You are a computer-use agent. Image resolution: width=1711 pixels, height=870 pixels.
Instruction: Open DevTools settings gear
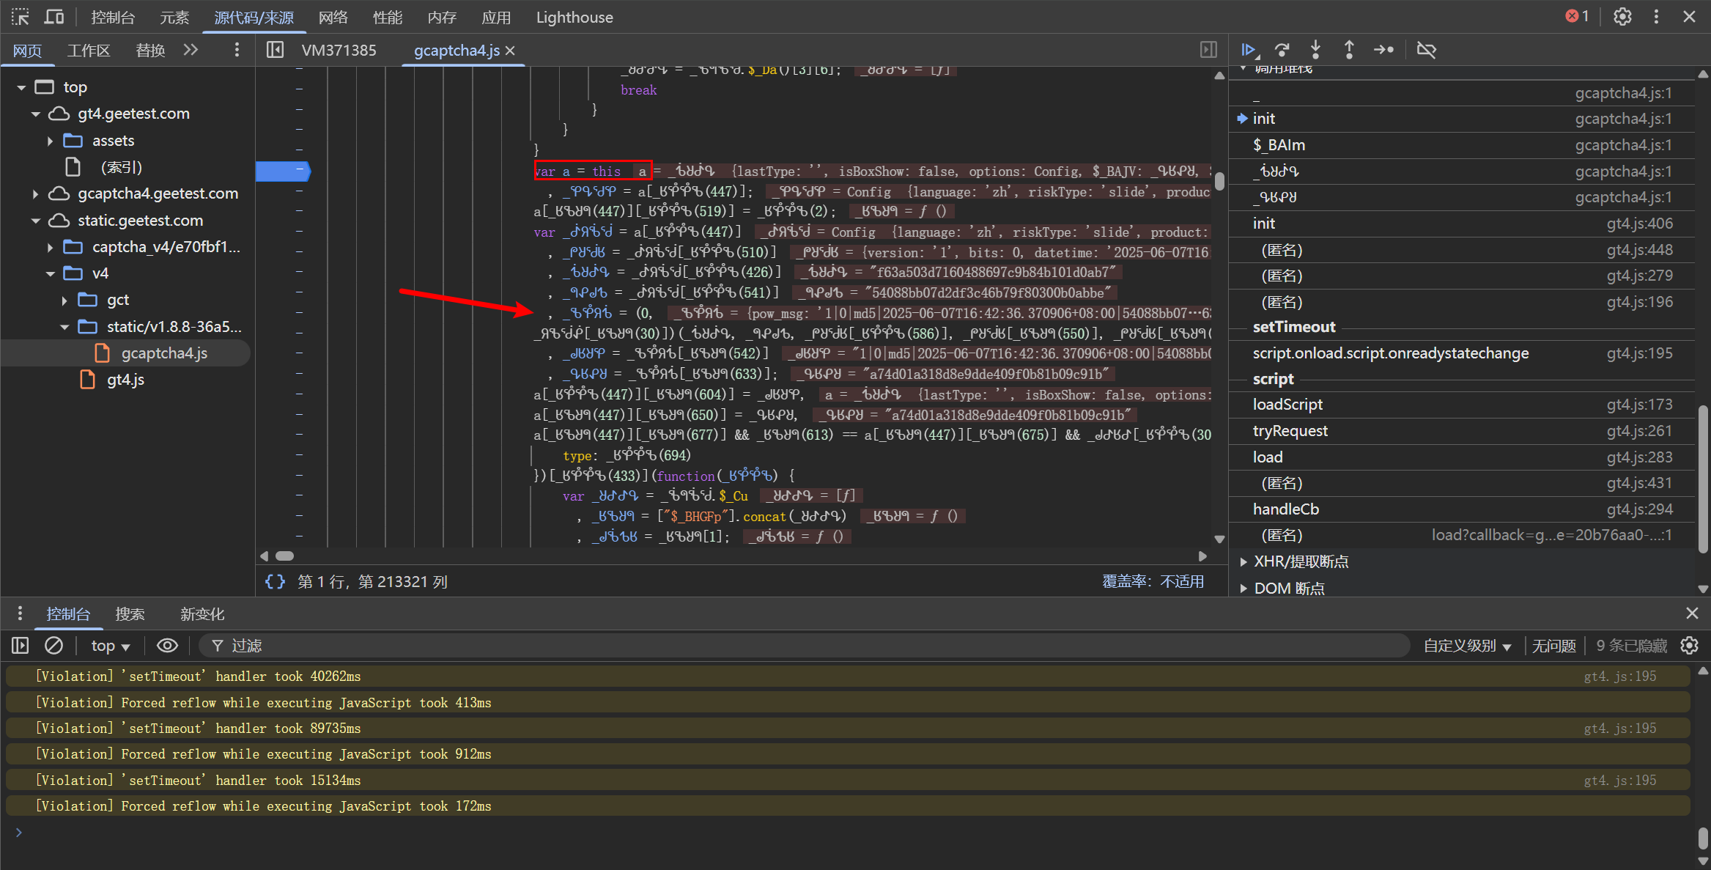(1622, 17)
